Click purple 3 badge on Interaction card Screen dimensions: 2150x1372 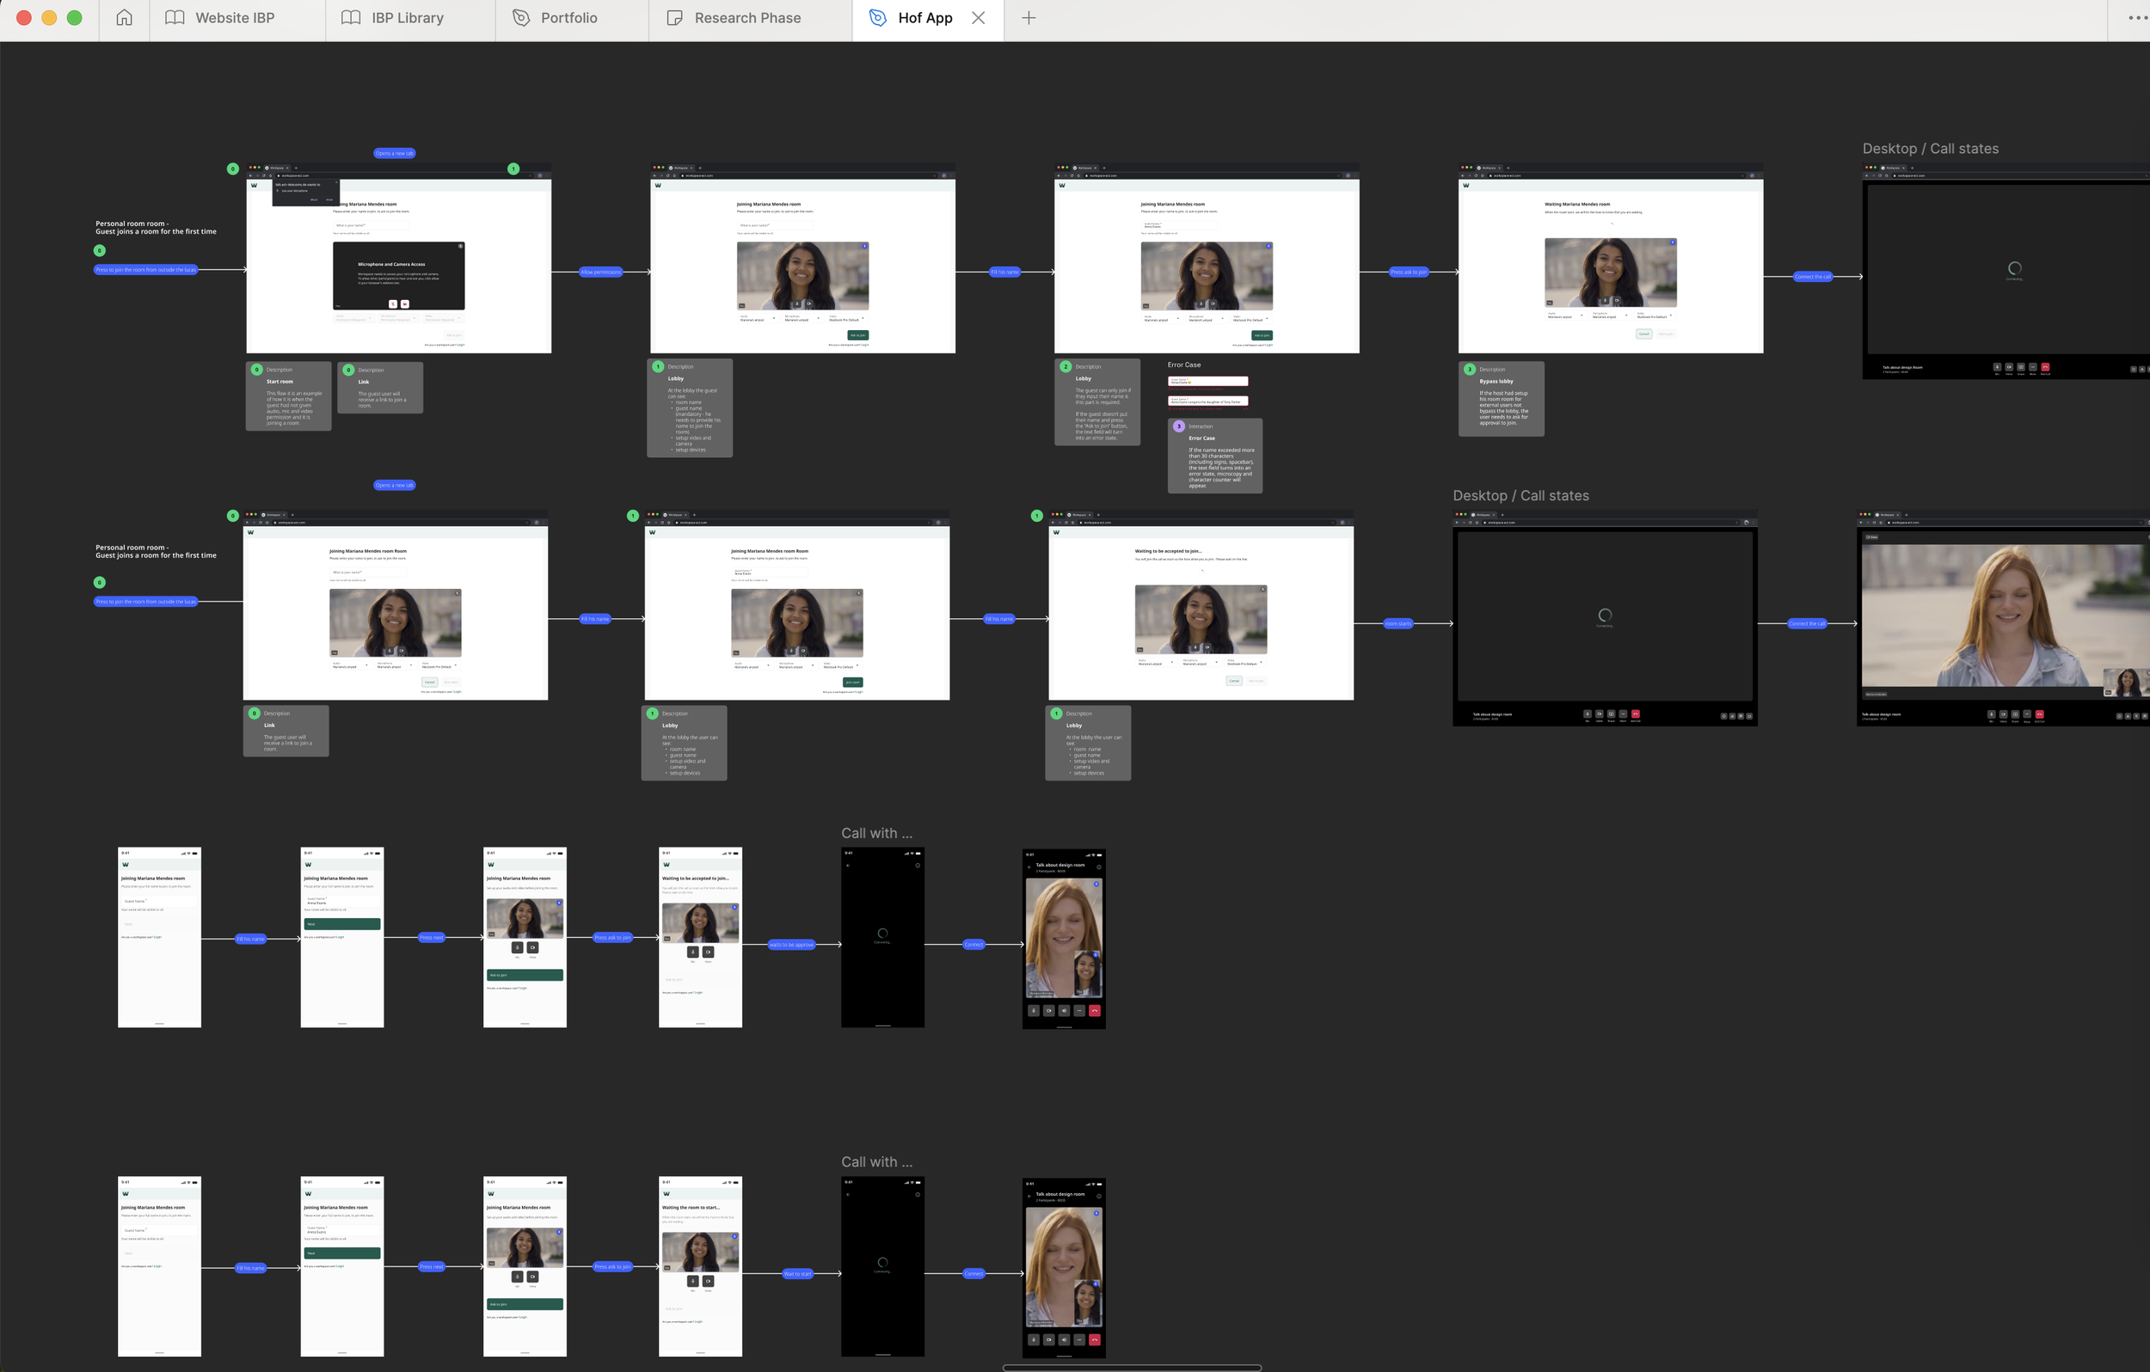tap(1178, 426)
